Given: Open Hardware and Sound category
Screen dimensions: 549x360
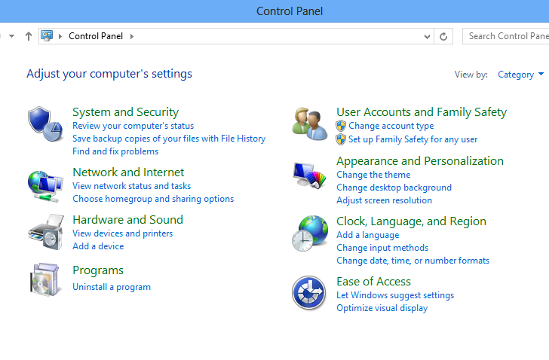Looking at the screenshot, I should point(127,219).
